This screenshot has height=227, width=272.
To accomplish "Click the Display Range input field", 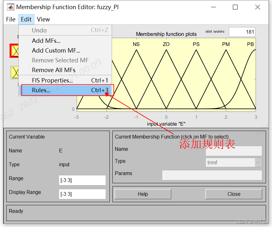I will coord(82,194).
